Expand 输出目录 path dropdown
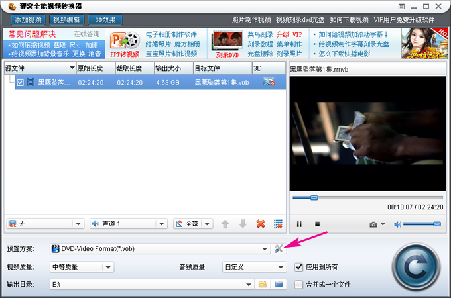Viewport: 451px width, 298px height. click(249, 285)
